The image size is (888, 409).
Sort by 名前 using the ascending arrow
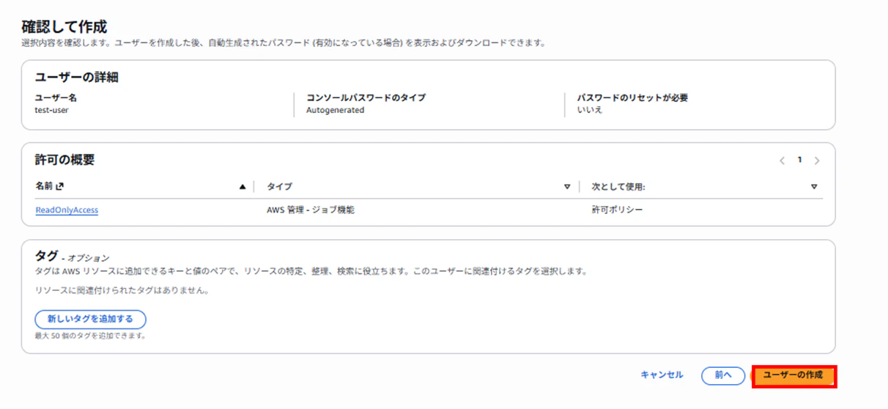(243, 187)
